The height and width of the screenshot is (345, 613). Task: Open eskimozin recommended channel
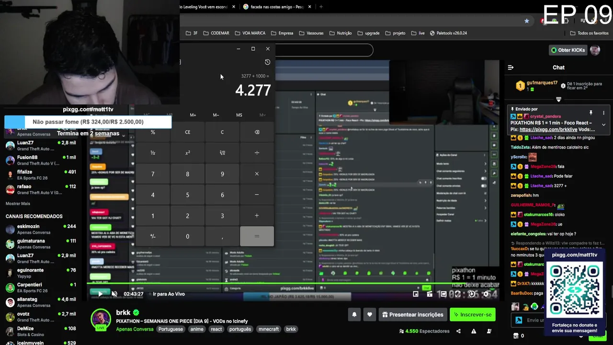coord(41,229)
